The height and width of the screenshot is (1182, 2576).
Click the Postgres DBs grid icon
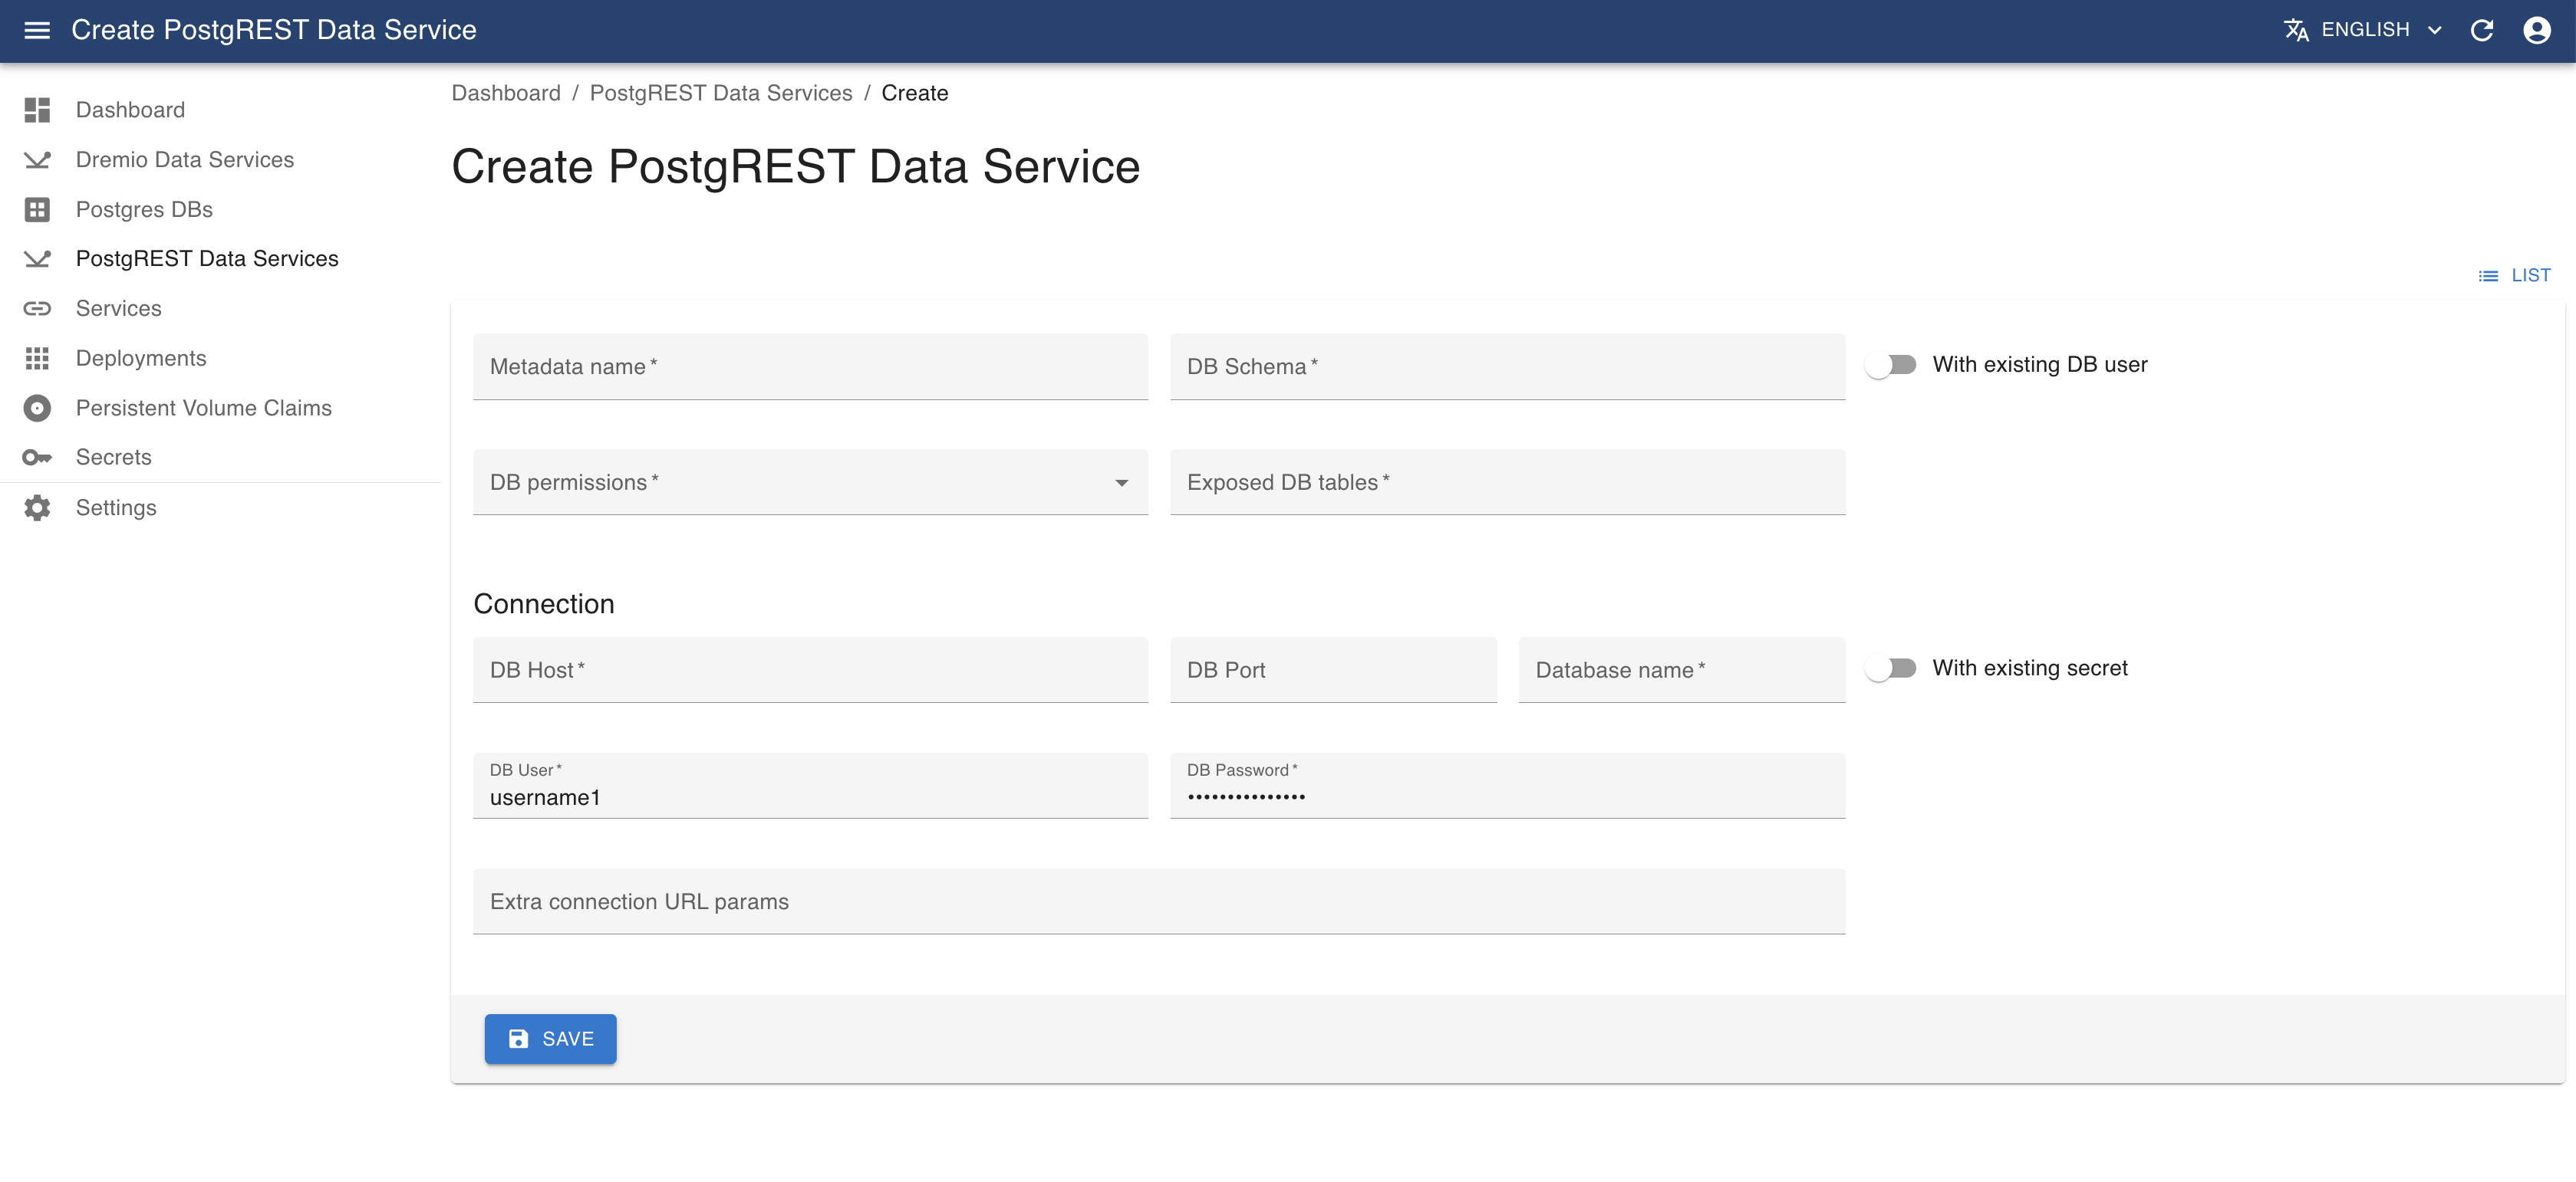pyautogui.click(x=37, y=208)
